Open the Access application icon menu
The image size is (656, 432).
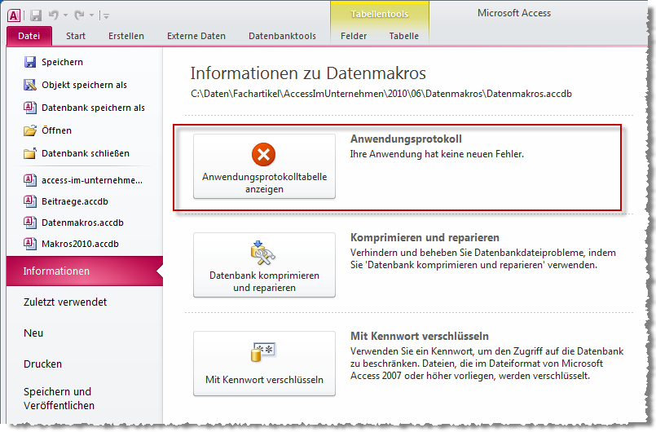pyautogui.click(x=14, y=15)
